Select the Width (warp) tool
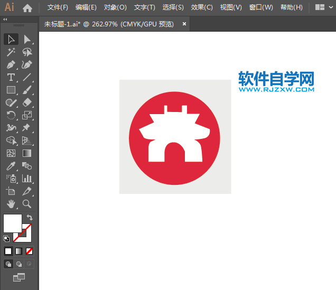Viewport: 336px width, 290px height. point(11,128)
